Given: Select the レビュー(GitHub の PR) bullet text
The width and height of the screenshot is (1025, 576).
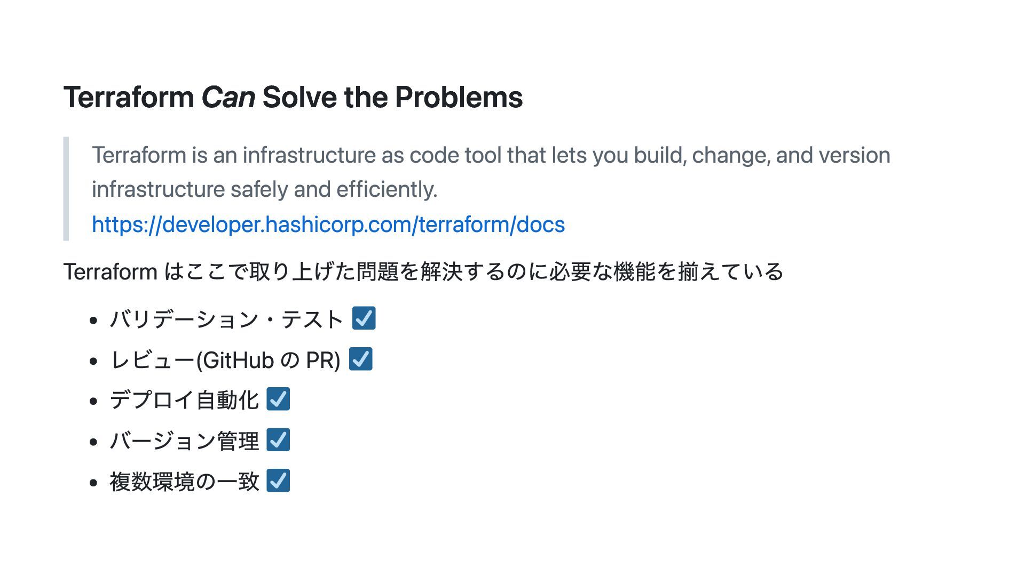Looking at the screenshot, I should pyautogui.click(x=225, y=360).
